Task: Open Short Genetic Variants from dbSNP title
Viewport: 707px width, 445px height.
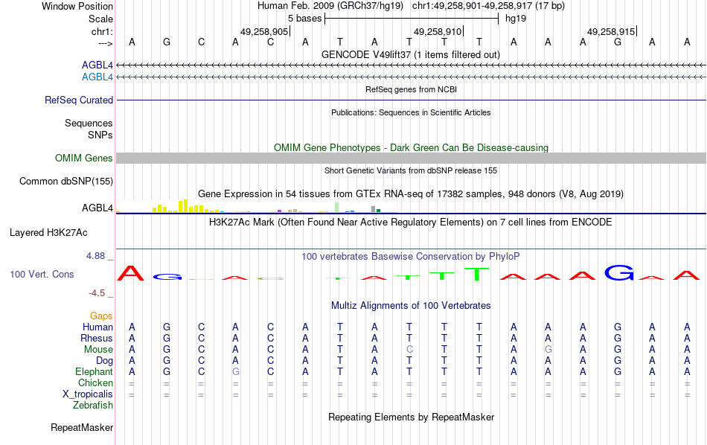Action: point(411,170)
